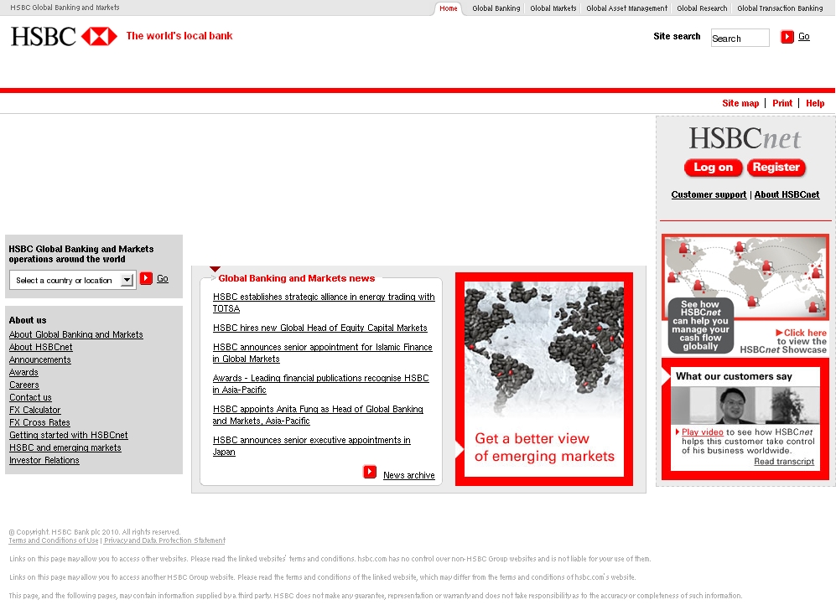The width and height of the screenshot is (836, 610).
Task: Open news on senior executive appointments in Japan
Action: pos(311,446)
